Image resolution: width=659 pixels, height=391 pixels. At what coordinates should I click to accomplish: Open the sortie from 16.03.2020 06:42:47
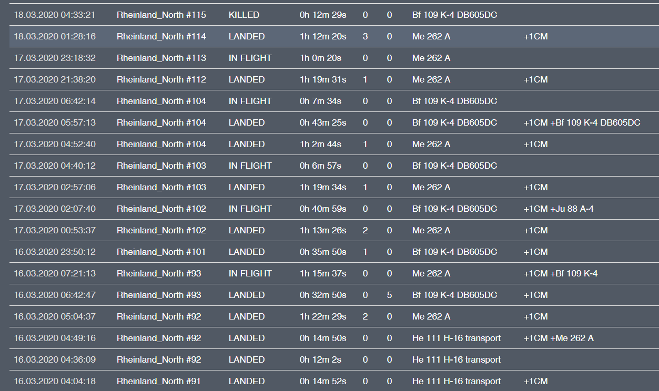pyautogui.click(x=54, y=295)
